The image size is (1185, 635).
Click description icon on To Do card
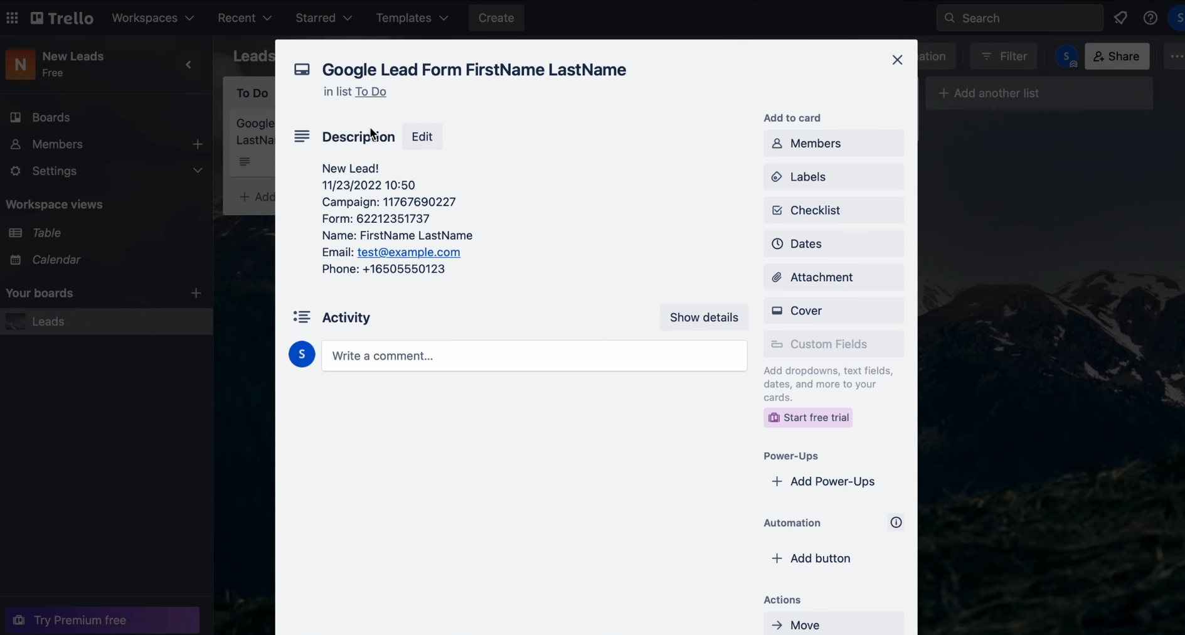pos(245,162)
